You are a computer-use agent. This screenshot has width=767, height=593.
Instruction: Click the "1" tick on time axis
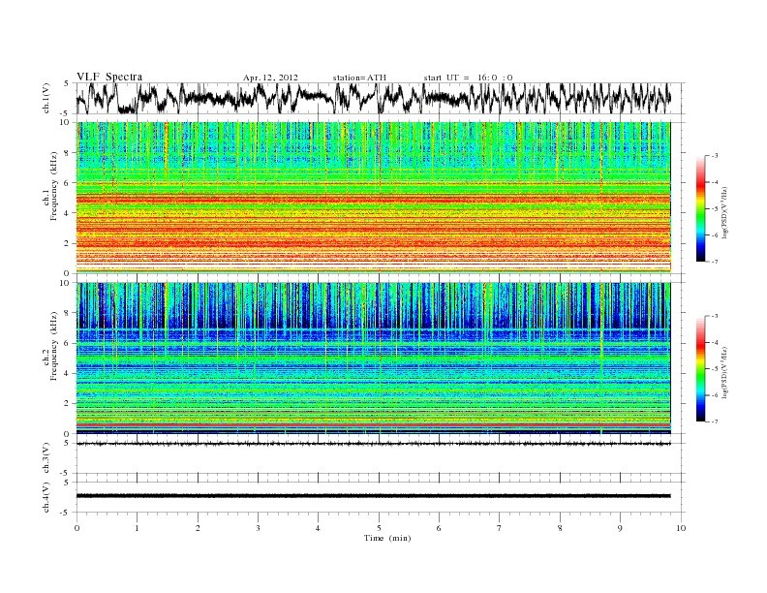pyautogui.click(x=137, y=528)
